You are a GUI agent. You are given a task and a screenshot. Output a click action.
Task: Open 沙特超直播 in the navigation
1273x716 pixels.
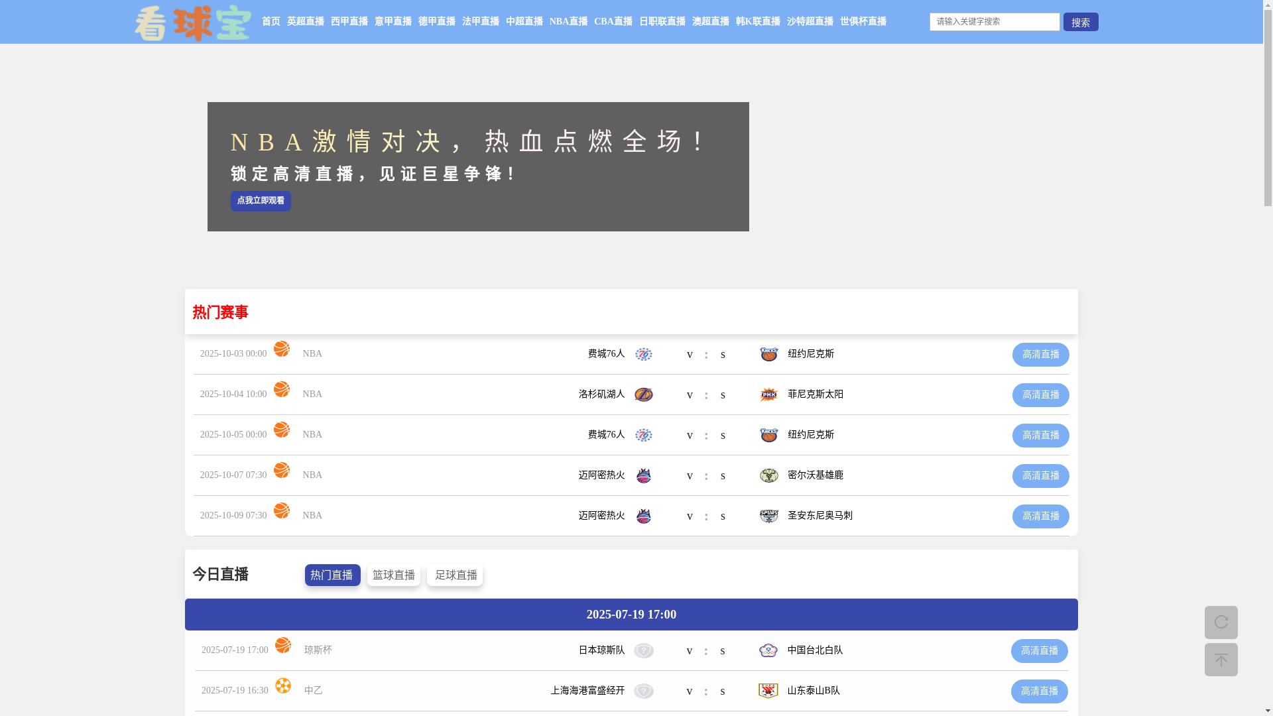pyautogui.click(x=810, y=22)
